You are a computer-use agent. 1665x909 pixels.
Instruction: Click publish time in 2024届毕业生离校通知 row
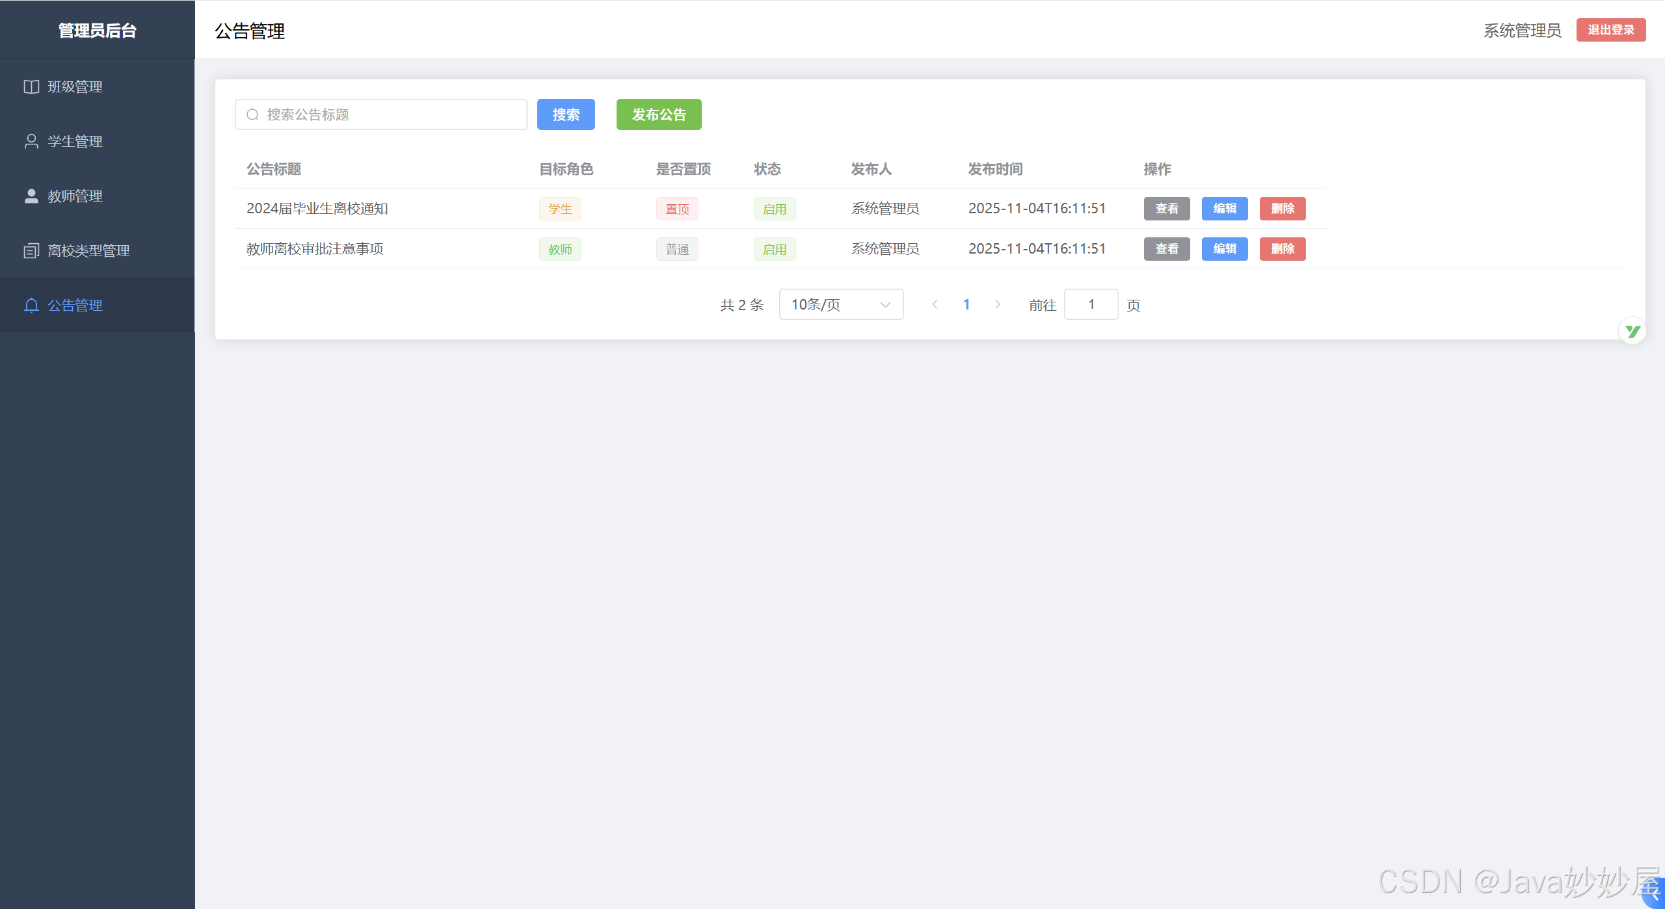pos(1037,209)
